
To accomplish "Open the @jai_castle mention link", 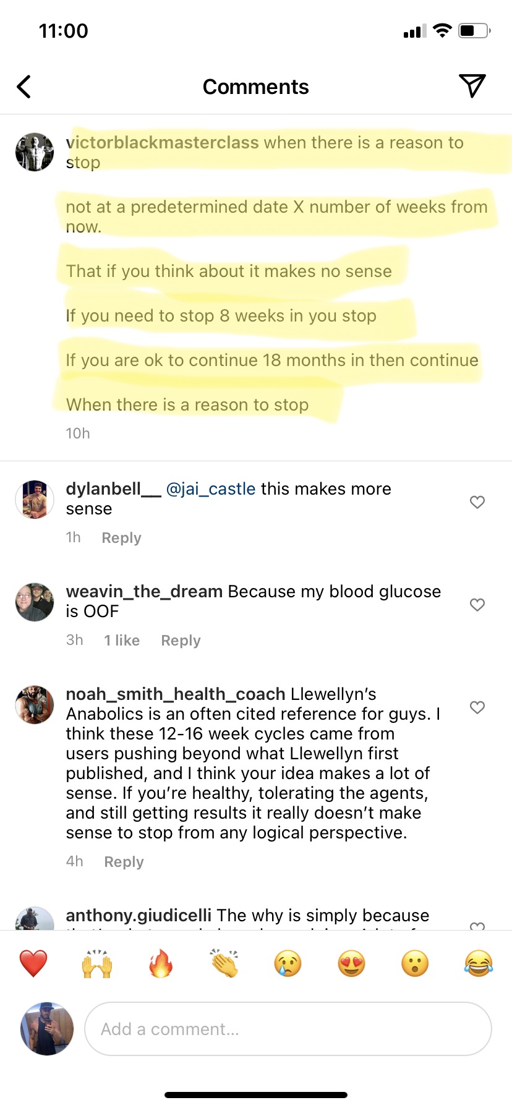I will (x=211, y=489).
